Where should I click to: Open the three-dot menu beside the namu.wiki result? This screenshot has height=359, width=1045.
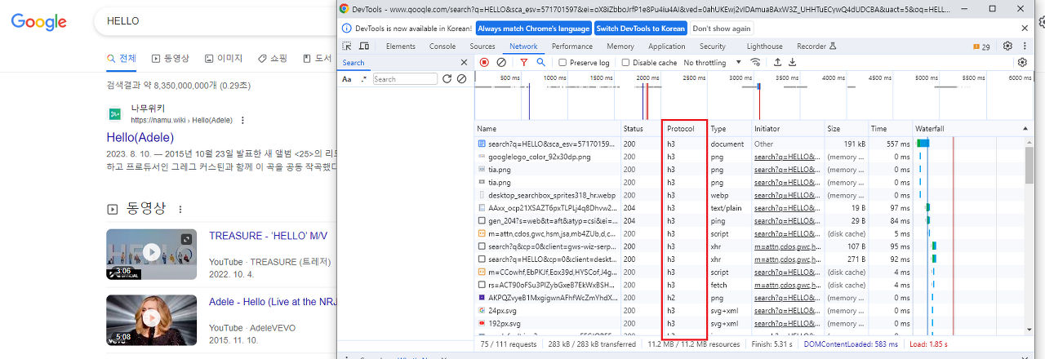242,120
